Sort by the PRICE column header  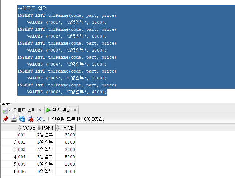click(x=65, y=128)
